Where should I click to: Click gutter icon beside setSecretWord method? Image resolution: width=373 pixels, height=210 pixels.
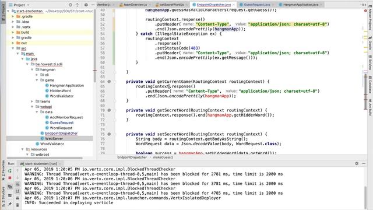[x=109, y=134]
